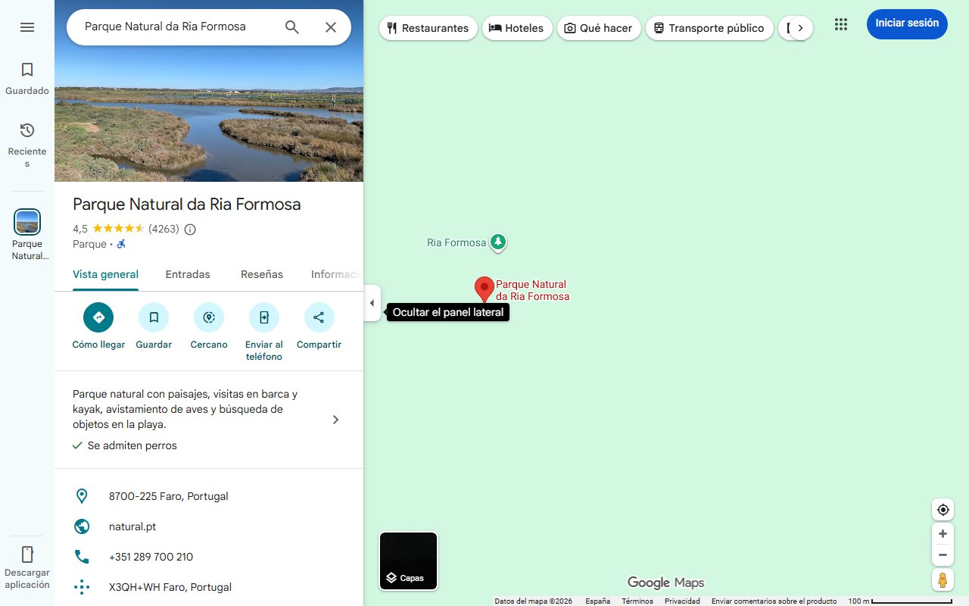Expand the park description with the chevron

pyautogui.click(x=335, y=419)
